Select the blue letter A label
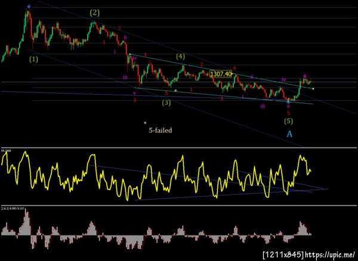The width and height of the screenshot is (358, 261). pos(289,134)
